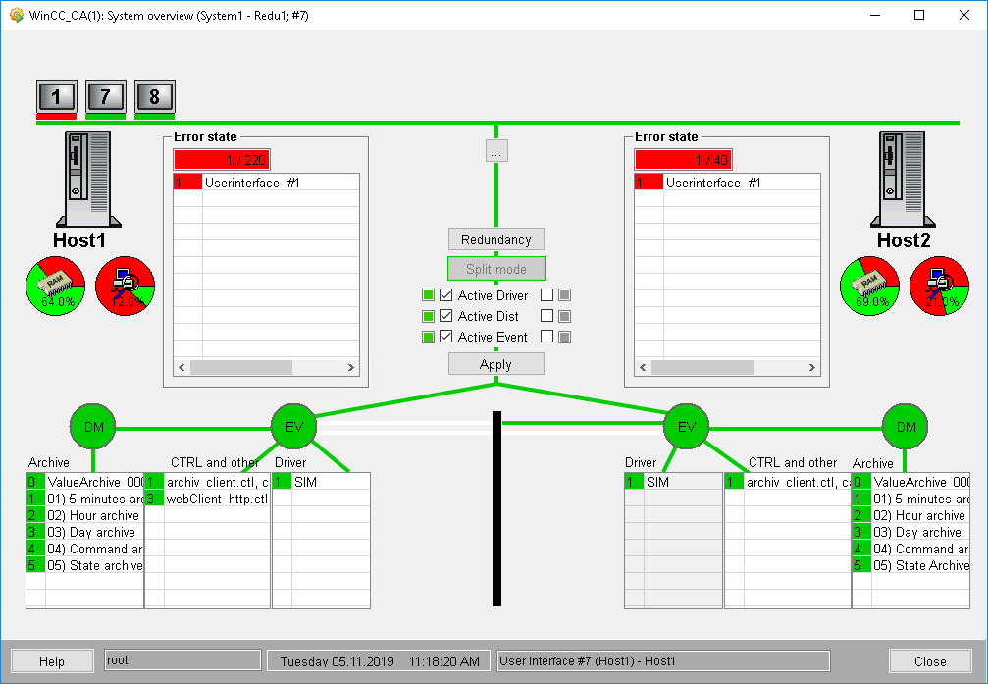Click the monitor icon numbered 1

[x=56, y=96]
